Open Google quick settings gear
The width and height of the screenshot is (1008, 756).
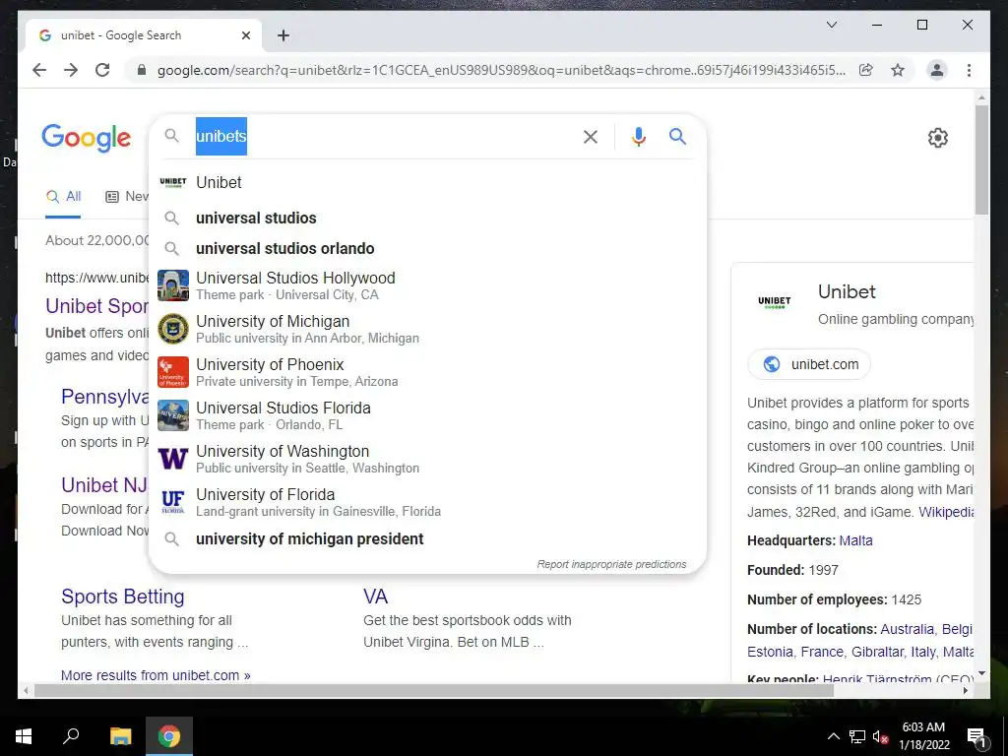(938, 137)
